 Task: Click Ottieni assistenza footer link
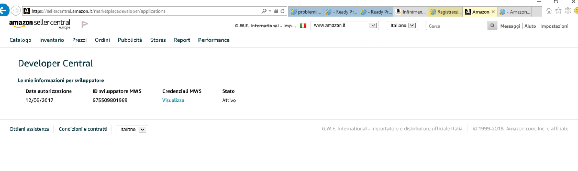click(29, 129)
